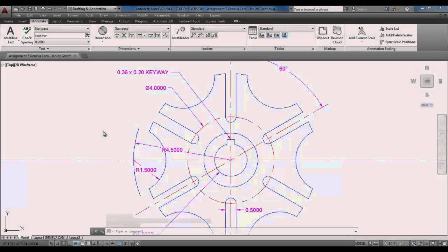Select the Multiline Text tool

(x=10, y=35)
